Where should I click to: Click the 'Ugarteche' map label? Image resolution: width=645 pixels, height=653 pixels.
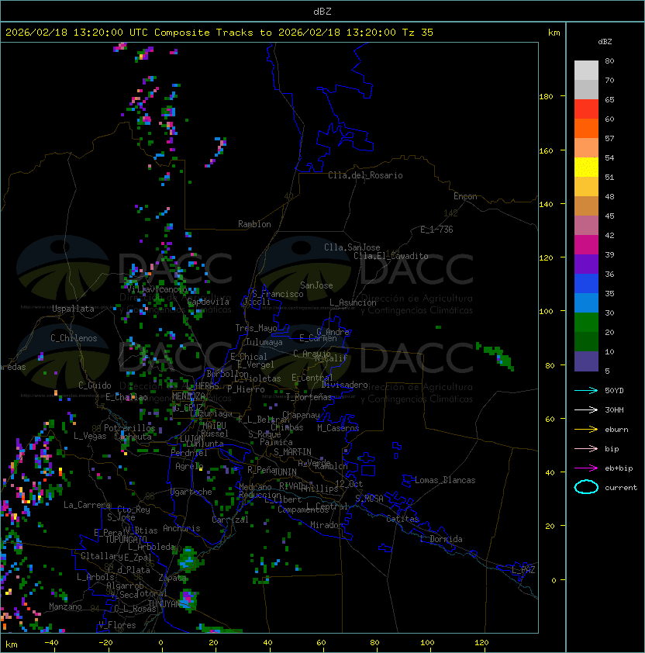(x=191, y=492)
